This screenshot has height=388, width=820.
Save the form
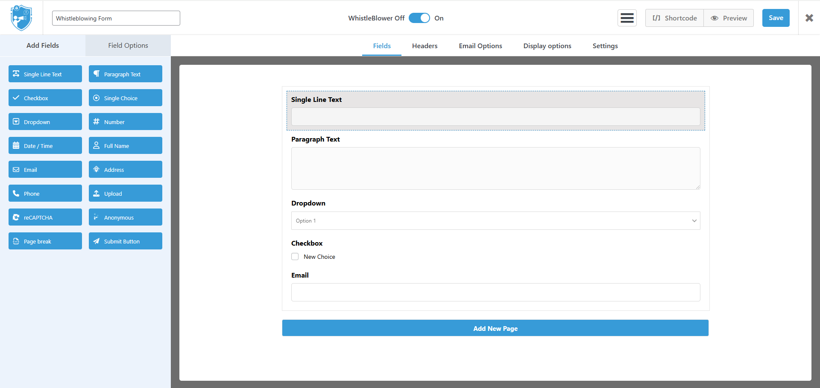776,18
